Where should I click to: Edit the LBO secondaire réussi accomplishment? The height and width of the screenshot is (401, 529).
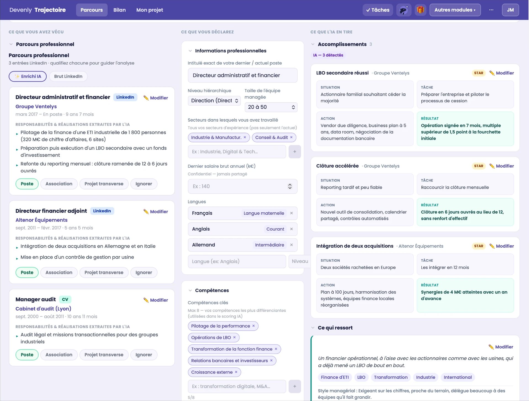(501, 73)
